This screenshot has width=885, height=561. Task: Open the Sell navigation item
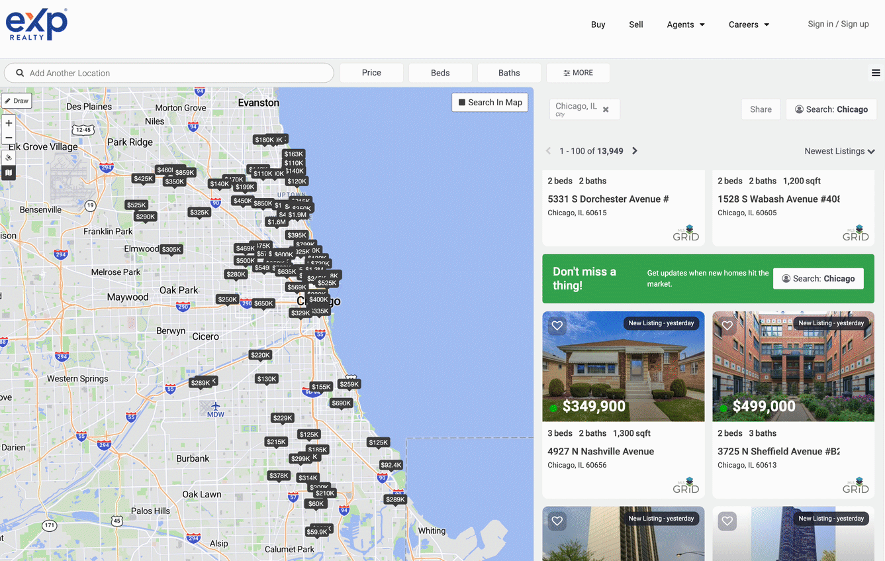point(636,25)
